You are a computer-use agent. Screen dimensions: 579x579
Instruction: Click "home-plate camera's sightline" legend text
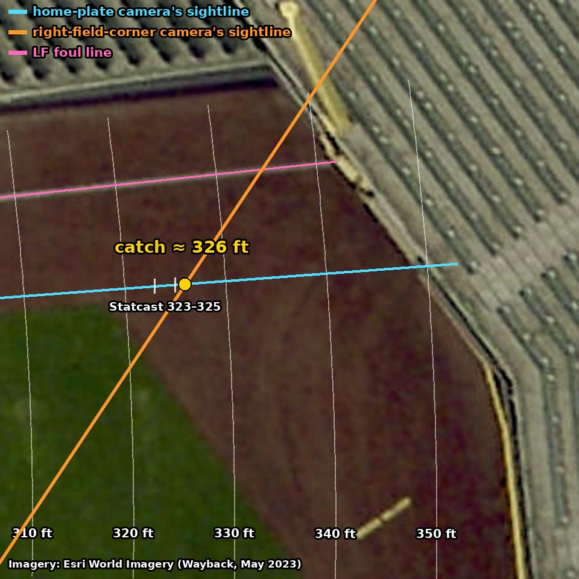[141, 11]
